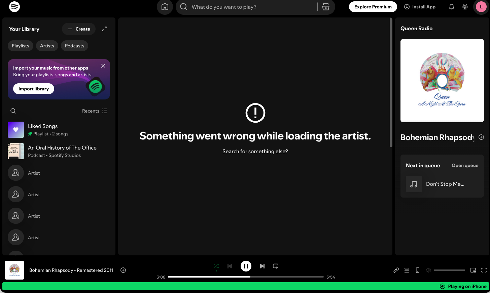Click the elapsed time 3:06
The width and height of the screenshot is (490, 293).
tap(161, 277)
